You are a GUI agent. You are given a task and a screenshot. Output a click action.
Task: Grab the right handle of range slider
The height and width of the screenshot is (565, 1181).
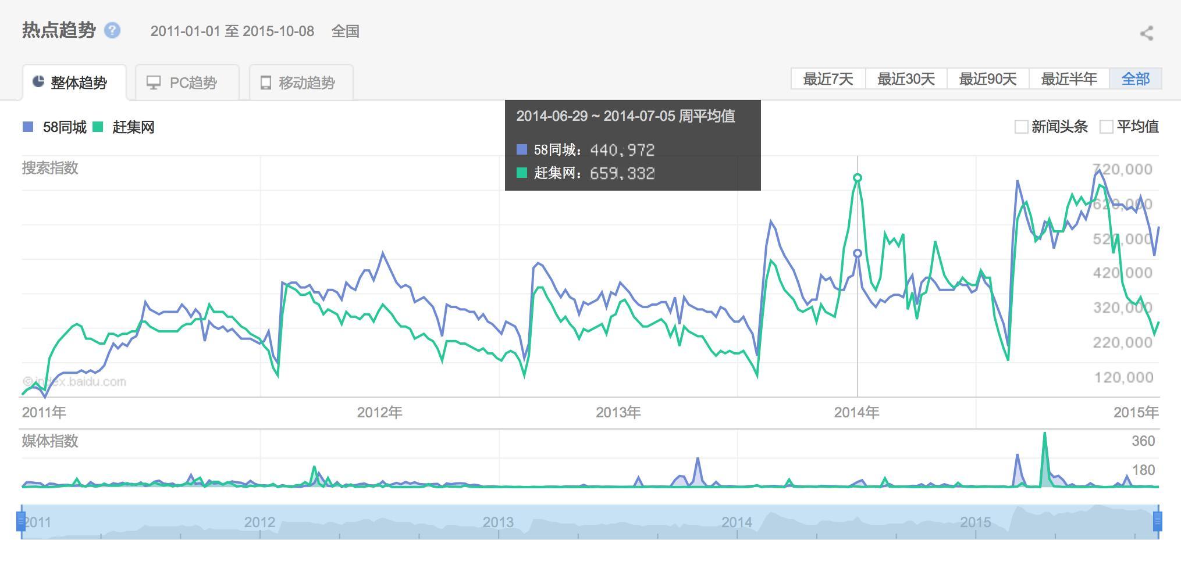[1158, 521]
